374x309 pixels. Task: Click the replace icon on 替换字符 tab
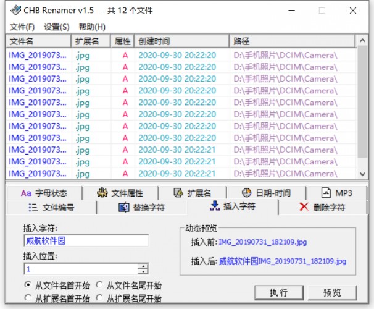click(124, 207)
